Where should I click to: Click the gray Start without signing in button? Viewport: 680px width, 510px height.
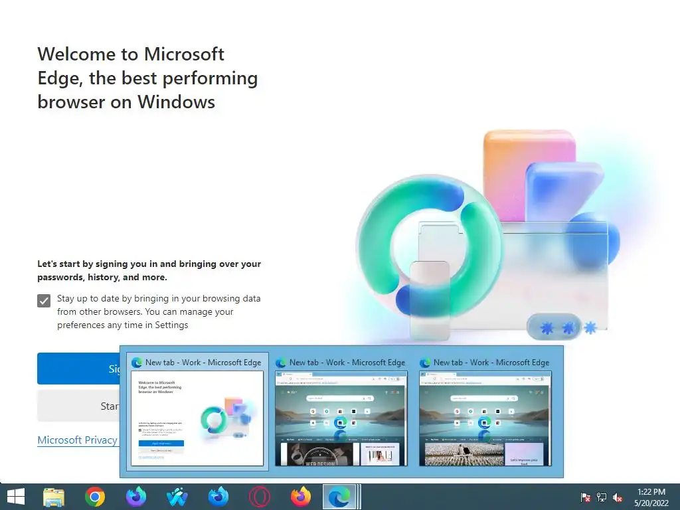[x=78, y=406]
